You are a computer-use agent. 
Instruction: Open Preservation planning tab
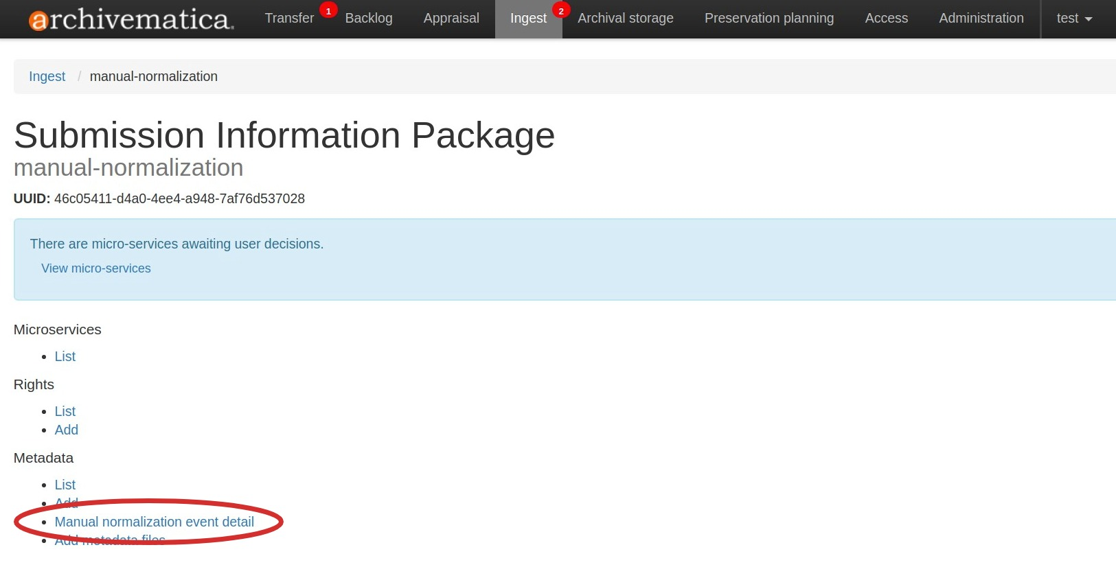pyautogui.click(x=768, y=19)
